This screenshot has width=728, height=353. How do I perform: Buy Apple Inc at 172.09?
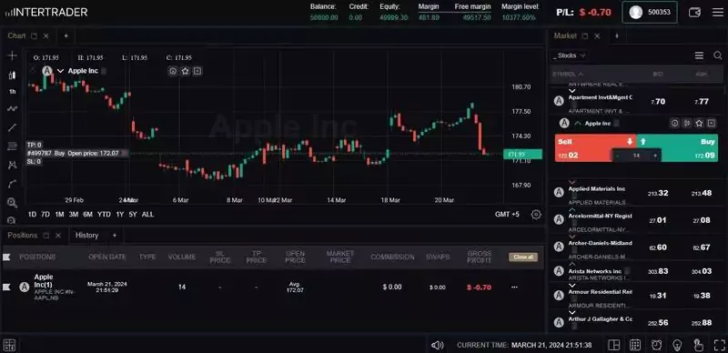point(690,148)
